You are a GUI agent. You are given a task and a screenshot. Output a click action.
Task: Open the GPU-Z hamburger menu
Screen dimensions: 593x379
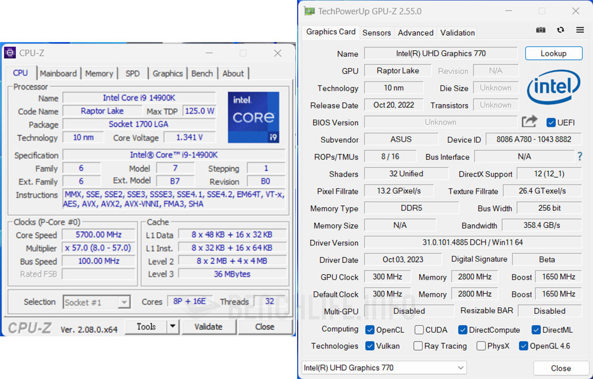580,30
